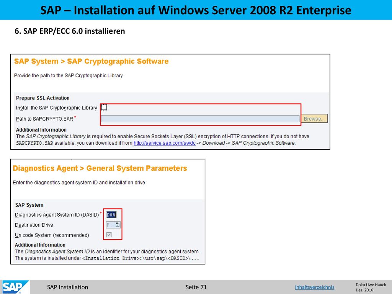392x294 pixels.
Task: Click the SAP System section label
Action: click(x=29, y=205)
